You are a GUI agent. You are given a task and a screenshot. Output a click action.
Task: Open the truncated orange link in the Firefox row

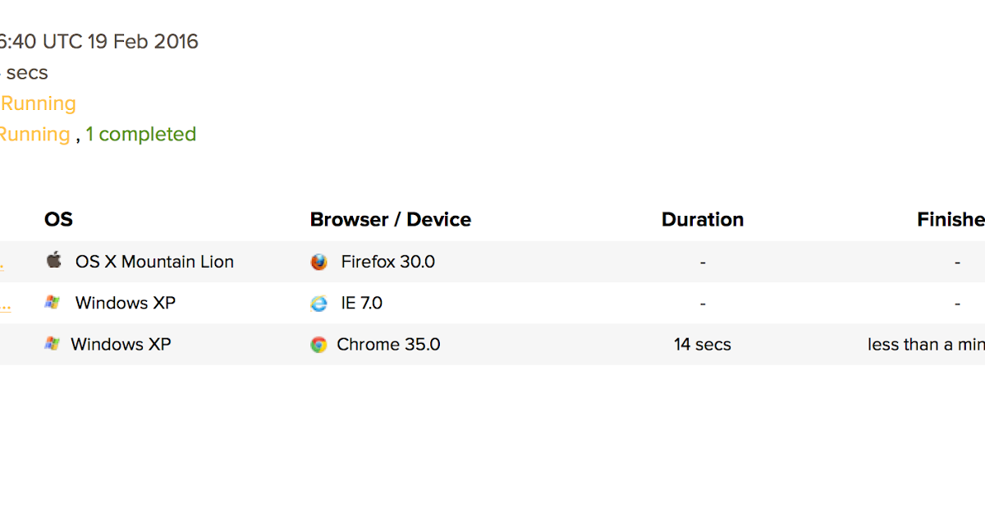point(2,264)
